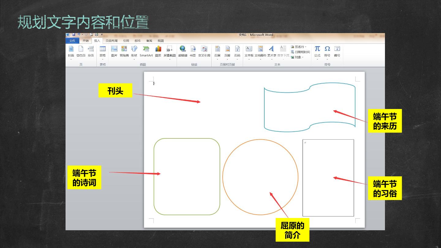Click the 日期和时间 button
The image size is (441, 248).
[x=300, y=52]
